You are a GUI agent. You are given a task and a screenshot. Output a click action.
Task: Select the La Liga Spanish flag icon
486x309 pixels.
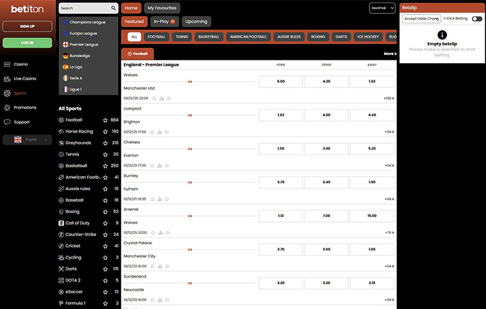pos(65,67)
